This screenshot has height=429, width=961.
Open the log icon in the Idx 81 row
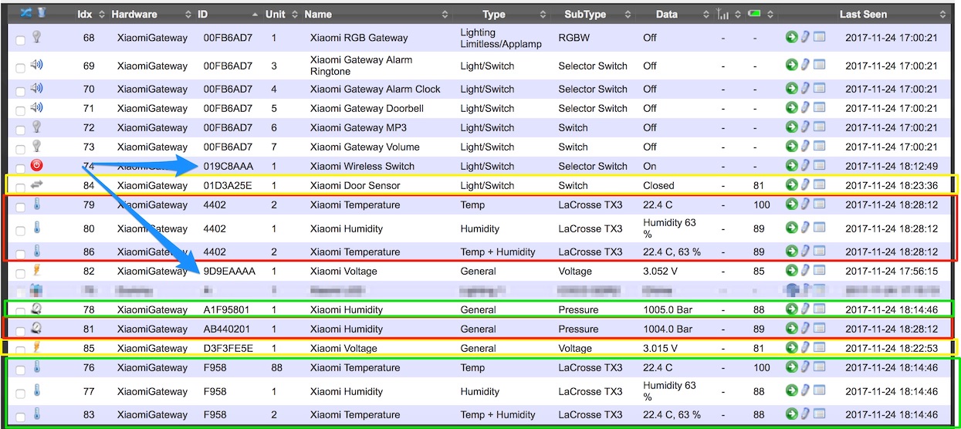point(819,329)
